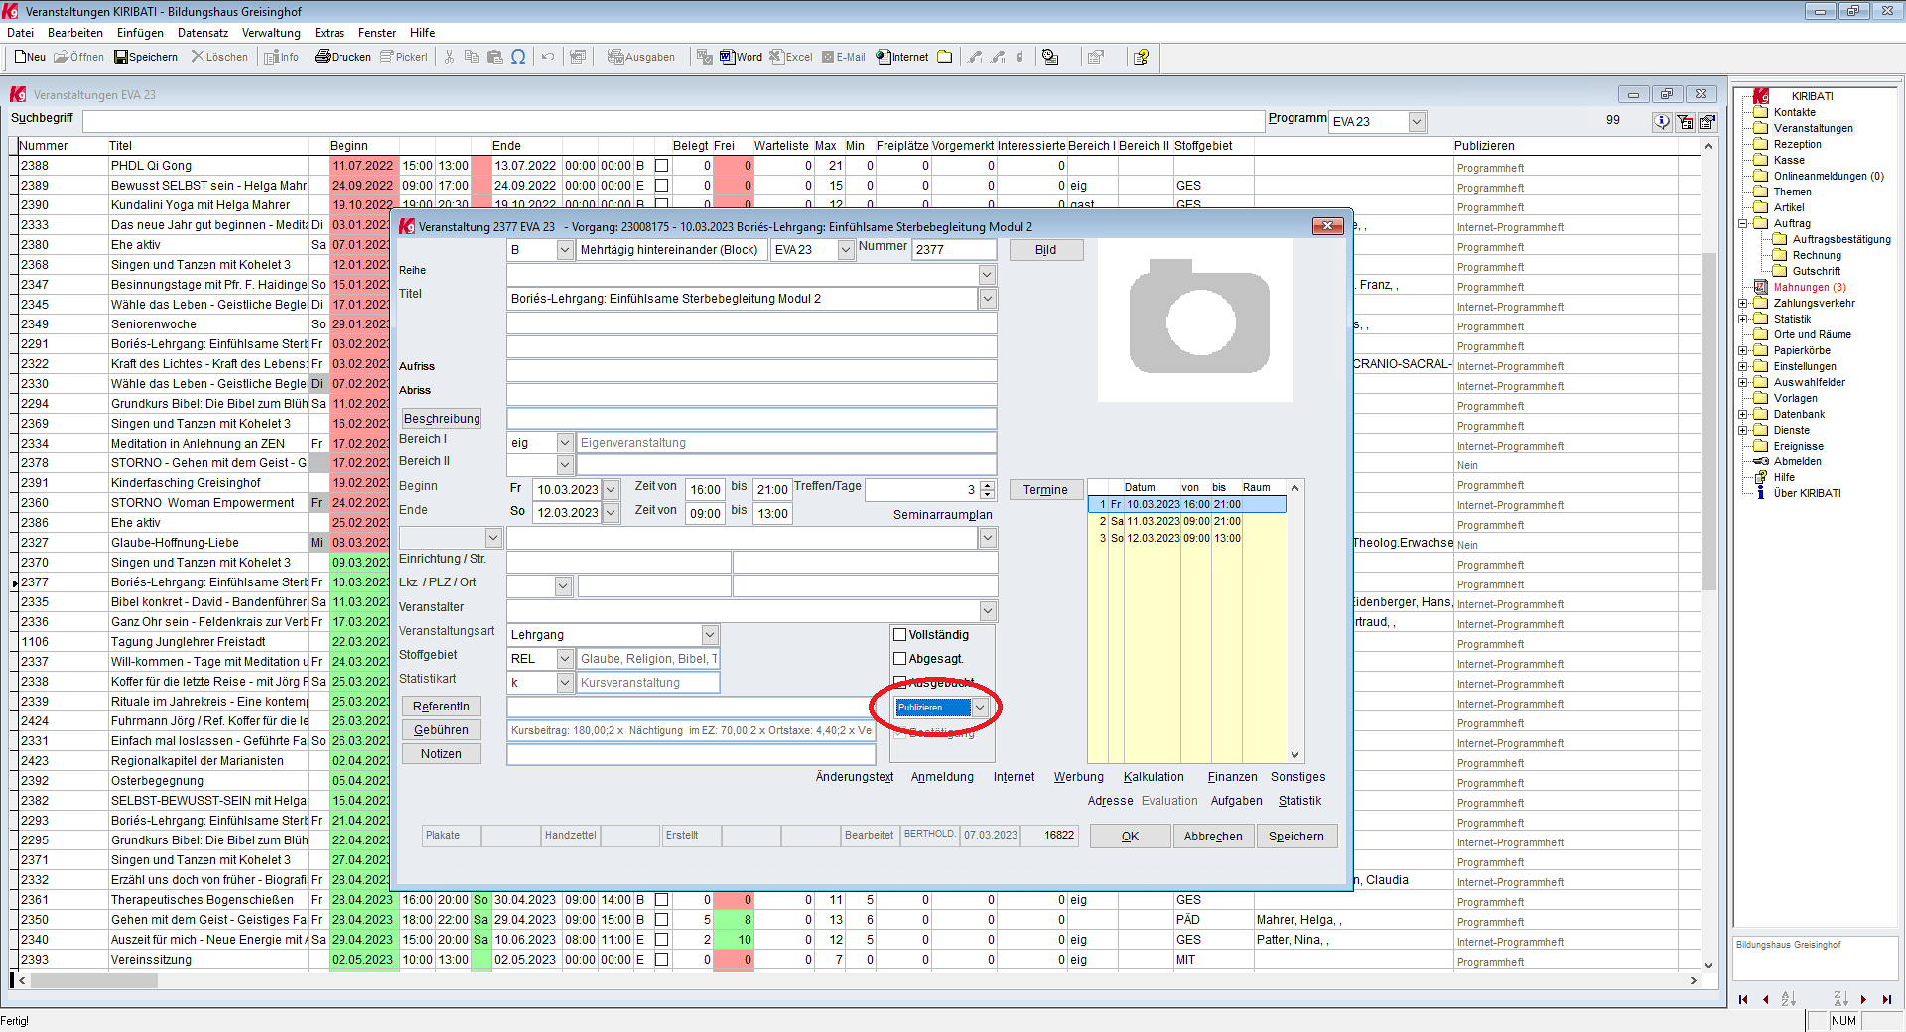This screenshot has width=1906, height=1032.
Task: Open the filter icon beside Programm
Action: pyautogui.click(x=1685, y=121)
